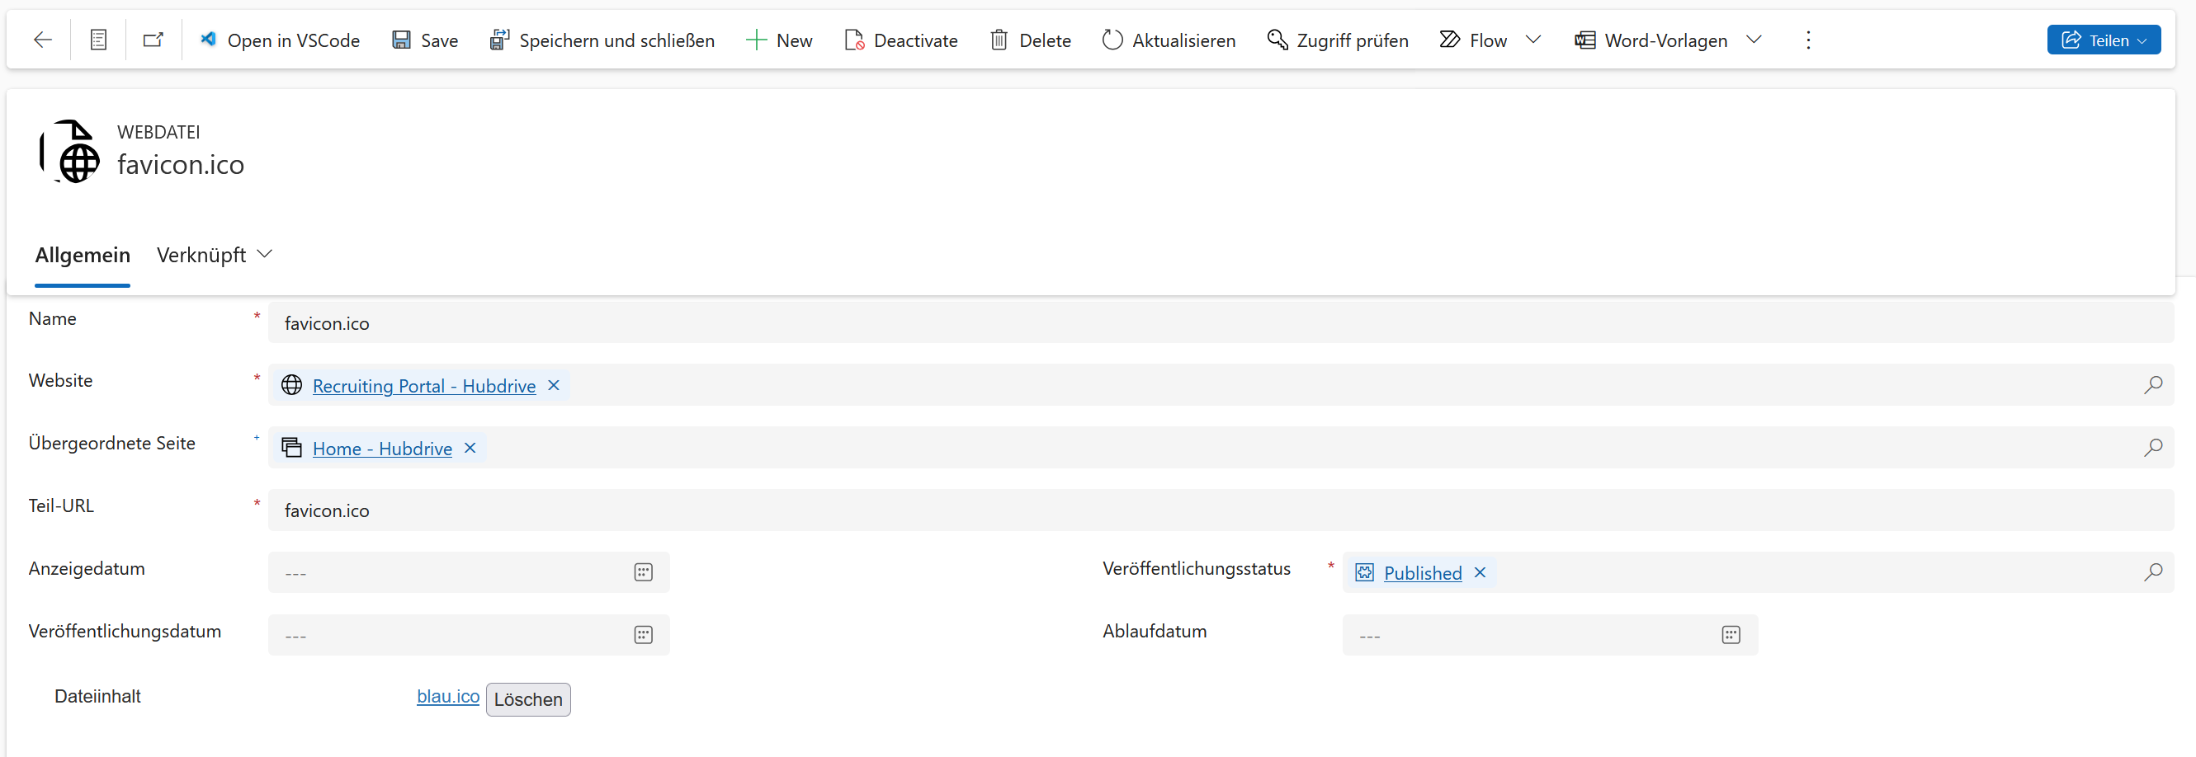
Task: Click the Teilen share button
Action: click(x=2103, y=40)
